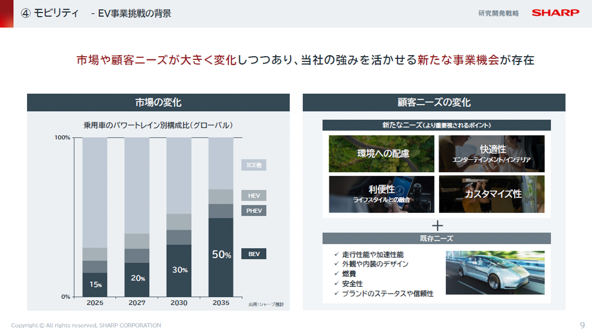This screenshot has width=592, height=331.
Task: Select the ICE他 legend label
Action: tap(253, 165)
